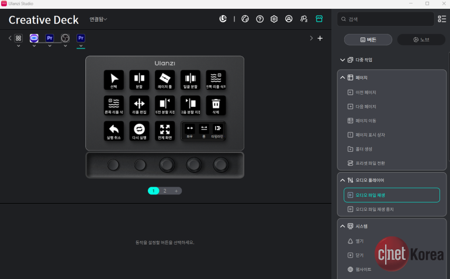Image resolution: width=450 pixels, height=279 pixels.
Task: Switch to the 노브 knob tab
Action: point(421,40)
